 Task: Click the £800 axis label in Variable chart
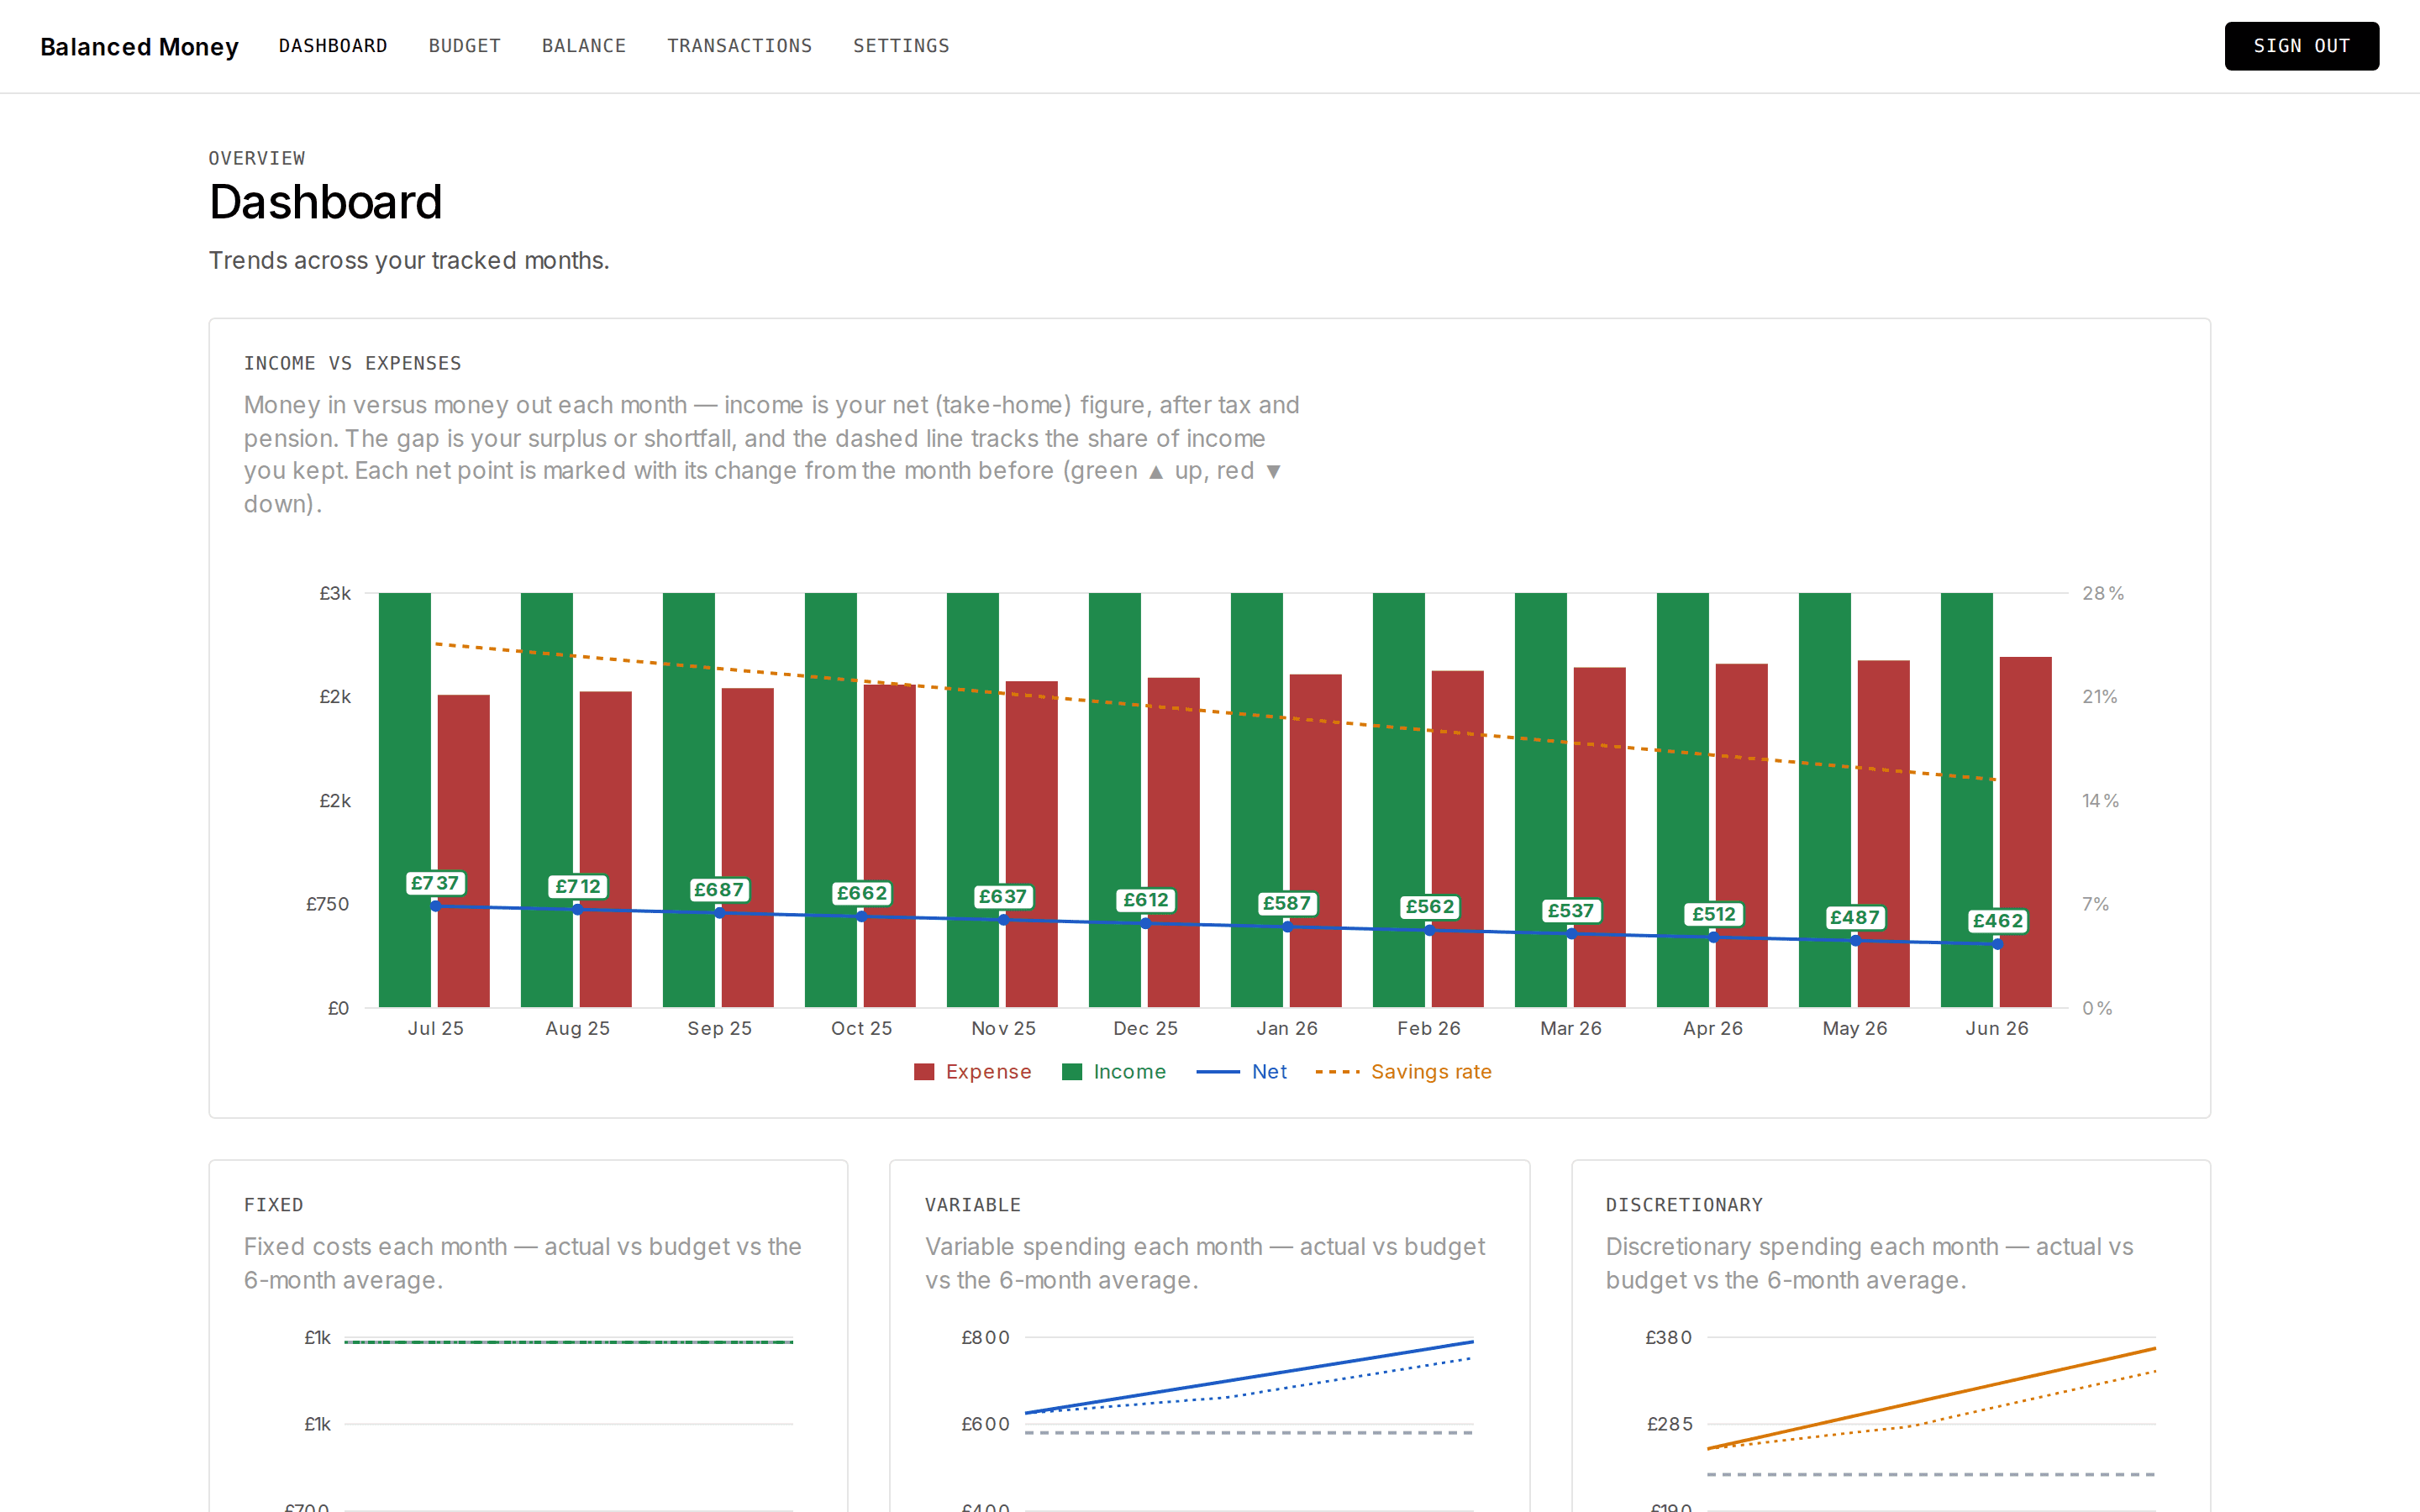[986, 1338]
